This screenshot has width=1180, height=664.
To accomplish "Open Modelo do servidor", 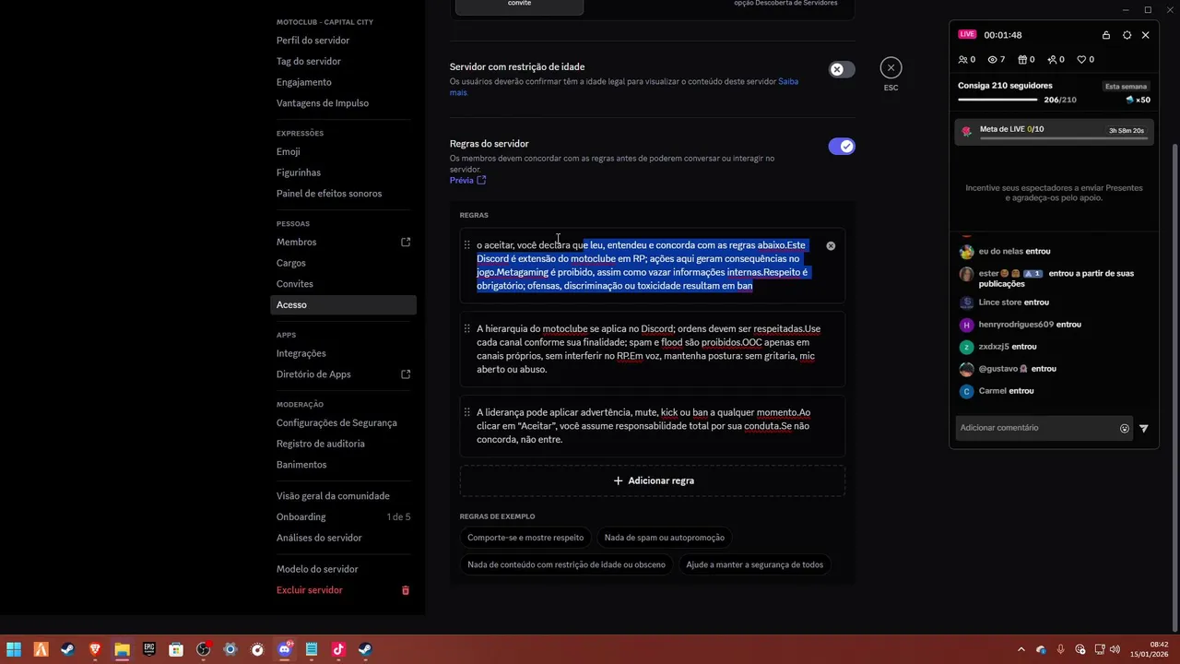I will pos(317,569).
